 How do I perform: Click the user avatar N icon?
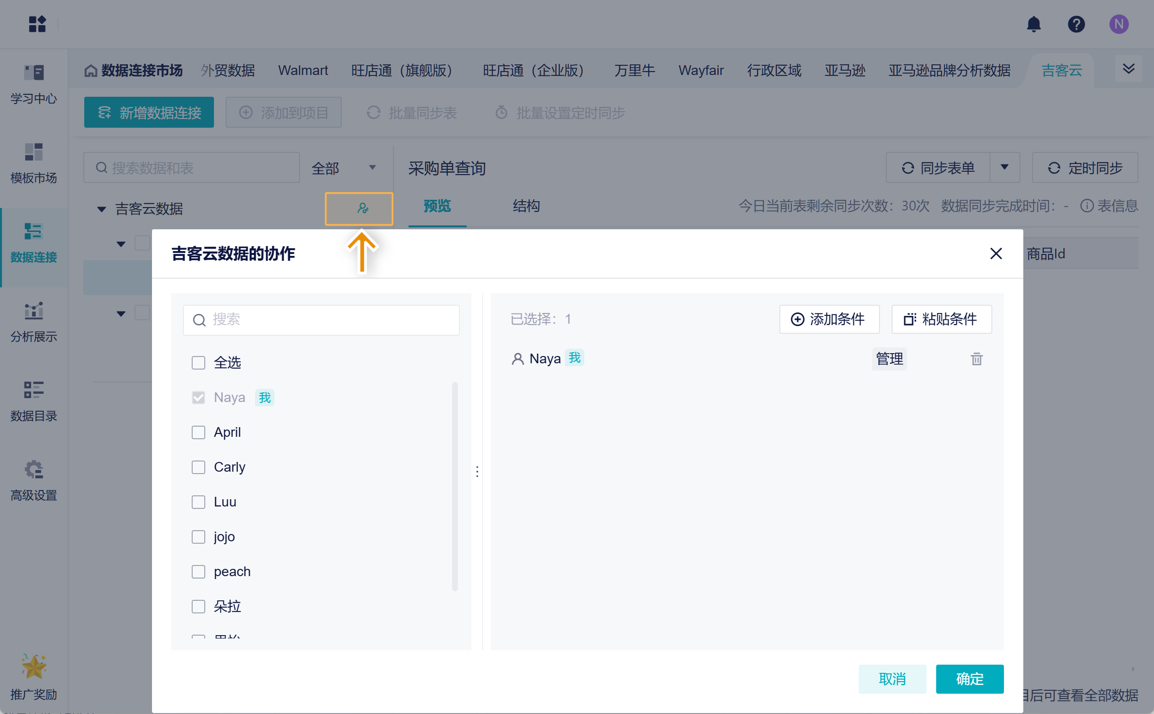click(x=1119, y=24)
